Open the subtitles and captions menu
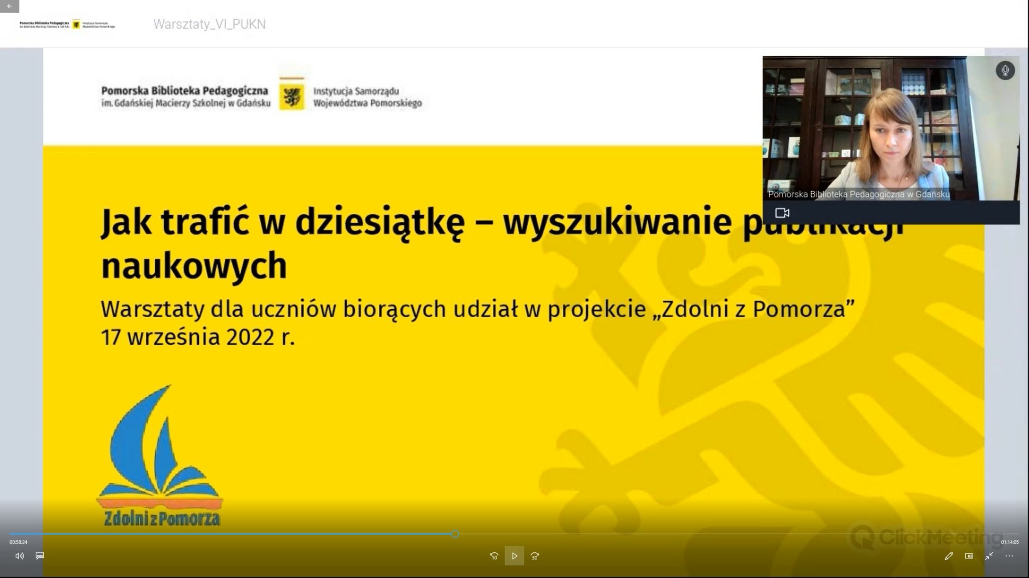 pos(40,556)
